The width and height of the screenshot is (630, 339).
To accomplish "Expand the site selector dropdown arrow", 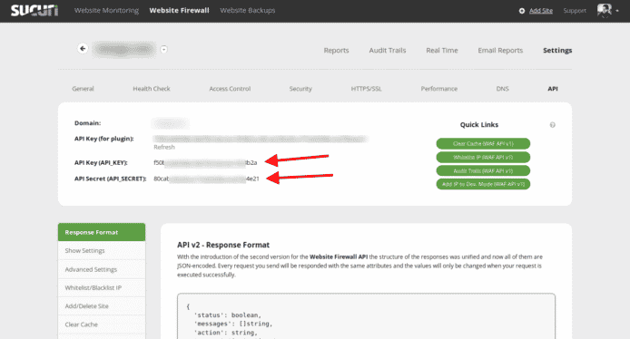I will [x=164, y=49].
